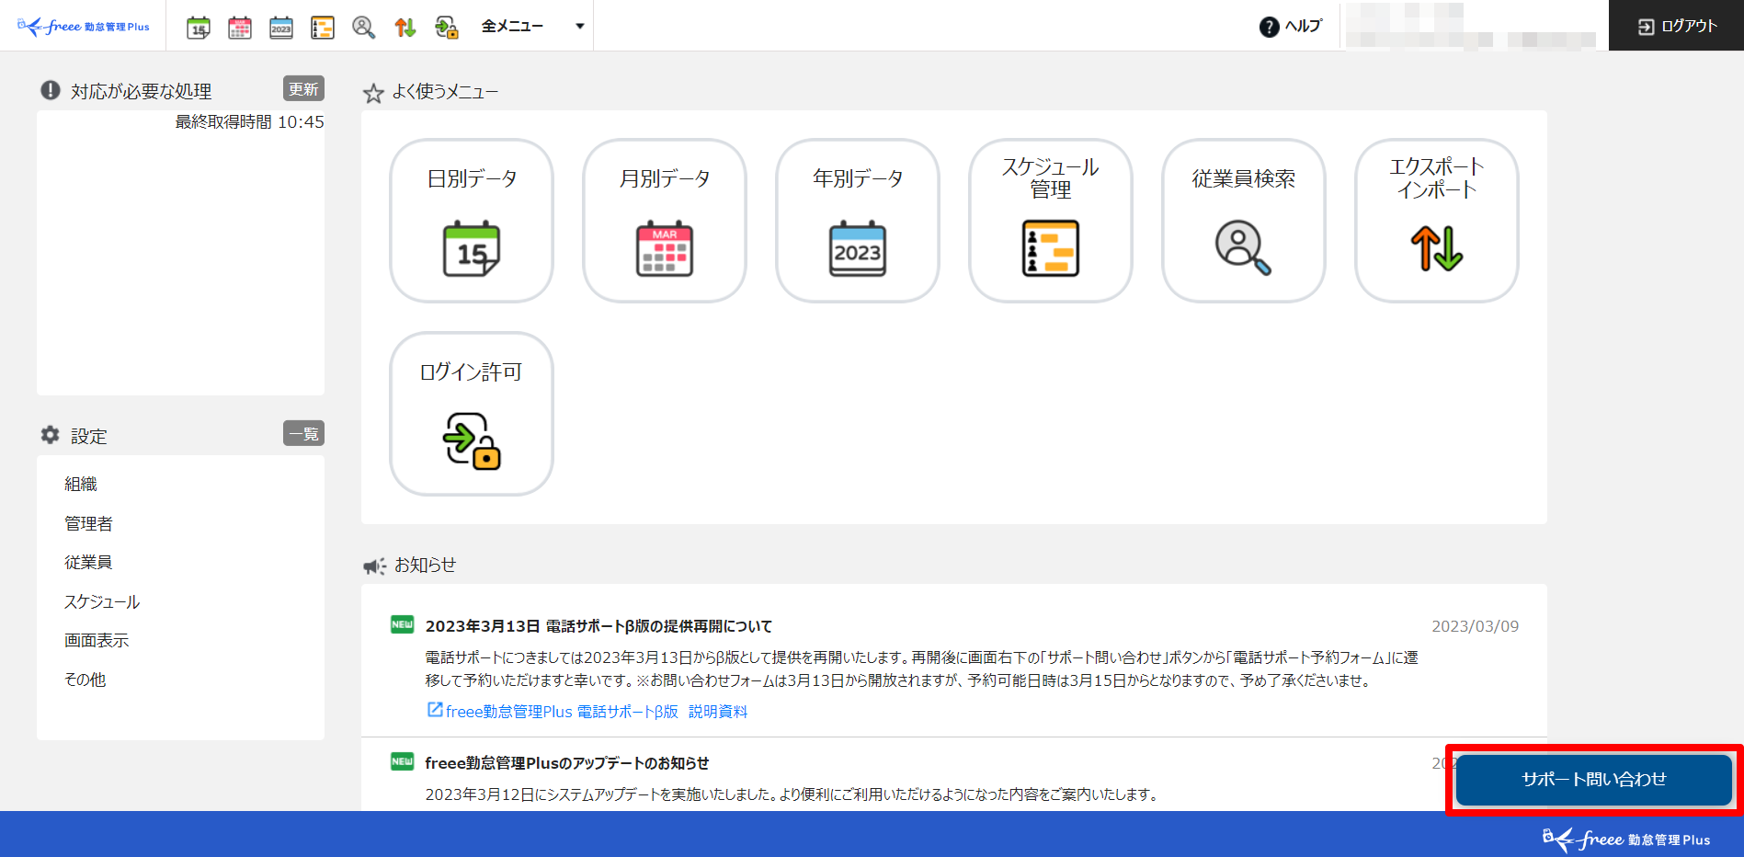The width and height of the screenshot is (1744, 857).
Task: Click the 年別データ 2023 calendar toolbar icon
Action: (x=281, y=26)
